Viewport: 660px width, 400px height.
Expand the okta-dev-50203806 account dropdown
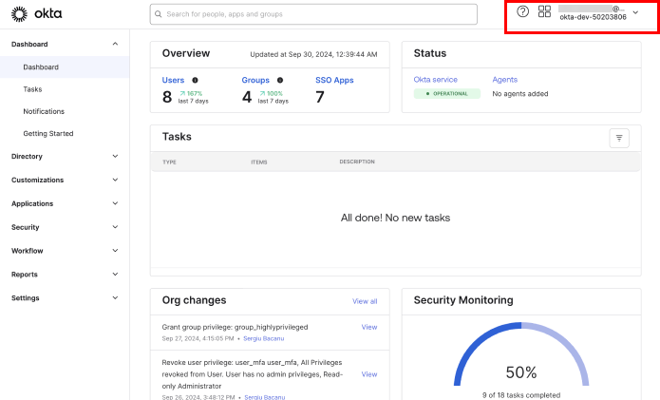click(x=635, y=12)
